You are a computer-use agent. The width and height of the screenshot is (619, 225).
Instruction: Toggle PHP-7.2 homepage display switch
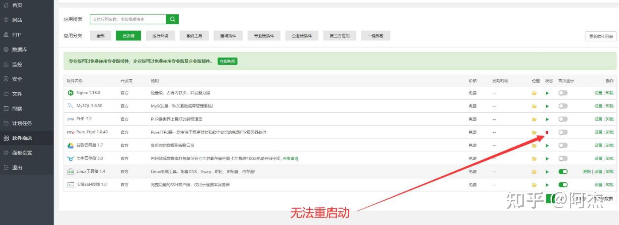[x=563, y=119]
